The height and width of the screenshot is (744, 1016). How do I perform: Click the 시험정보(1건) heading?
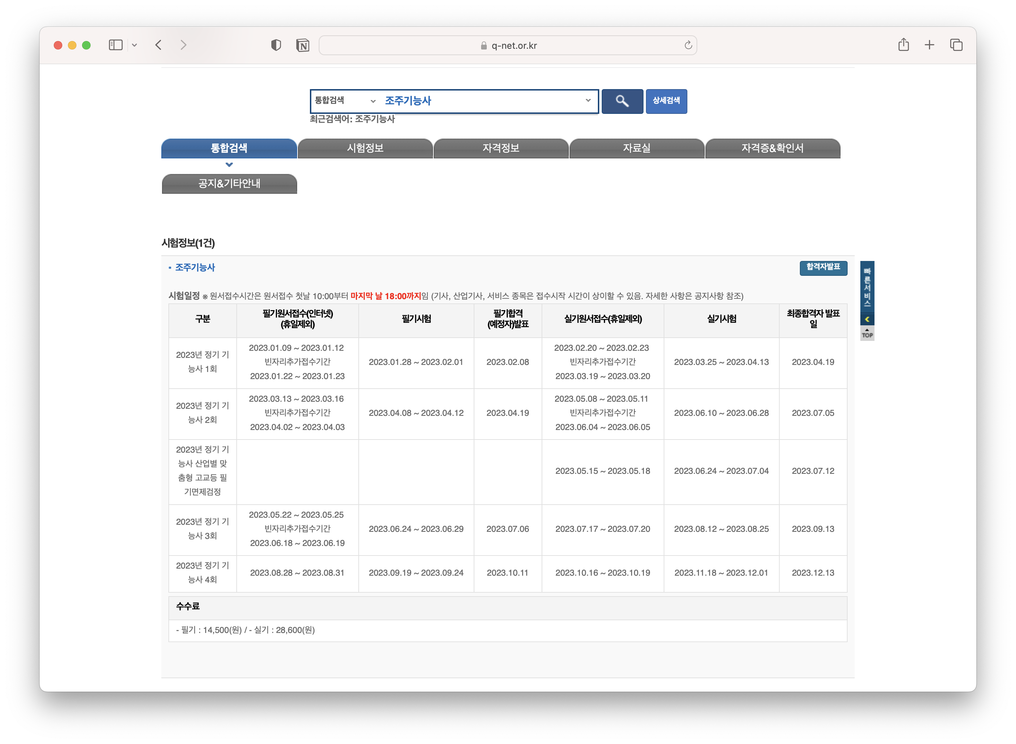(x=188, y=243)
